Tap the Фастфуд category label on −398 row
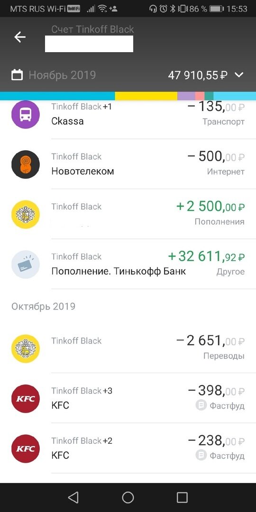Viewport: 256px width, 512px height. [x=227, y=406]
